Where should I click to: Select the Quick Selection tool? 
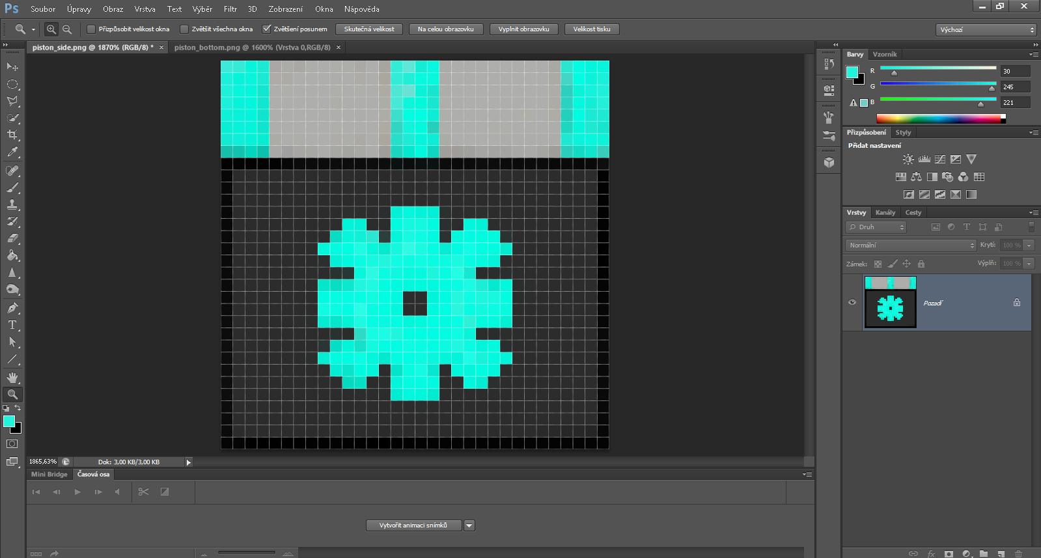tap(12, 118)
